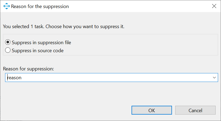Dismiss the dialog with the Cancel button
The width and height of the screenshot is (221, 121).
(x=195, y=110)
